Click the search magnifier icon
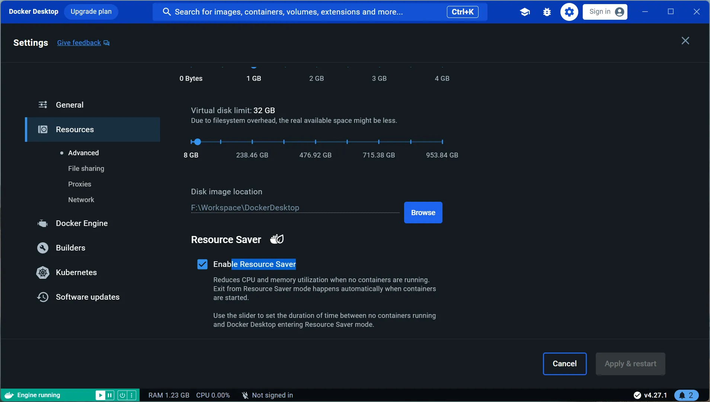 [x=167, y=12]
